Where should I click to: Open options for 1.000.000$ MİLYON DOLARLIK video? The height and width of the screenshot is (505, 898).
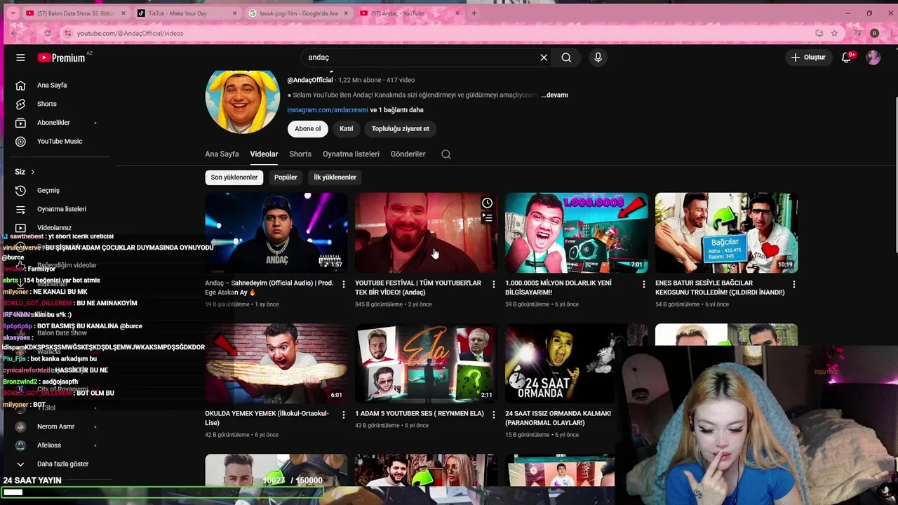click(x=643, y=284)
